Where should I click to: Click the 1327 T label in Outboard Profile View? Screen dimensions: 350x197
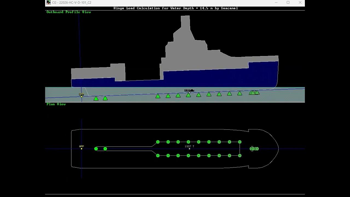[x=189, y=90]
